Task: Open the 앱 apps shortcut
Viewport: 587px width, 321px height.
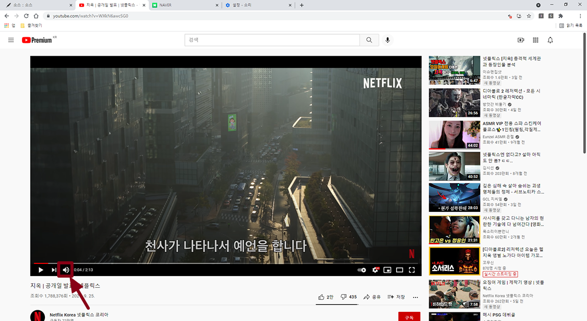Action: tap(10, 26)
